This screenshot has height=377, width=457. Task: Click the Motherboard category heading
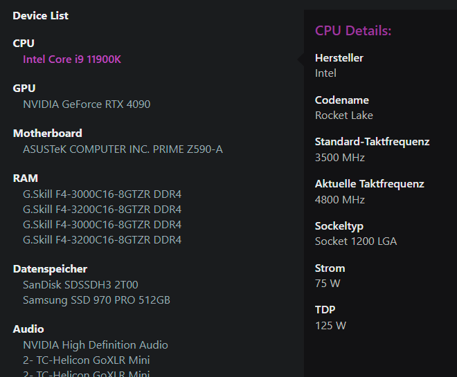tap(47, 134)
